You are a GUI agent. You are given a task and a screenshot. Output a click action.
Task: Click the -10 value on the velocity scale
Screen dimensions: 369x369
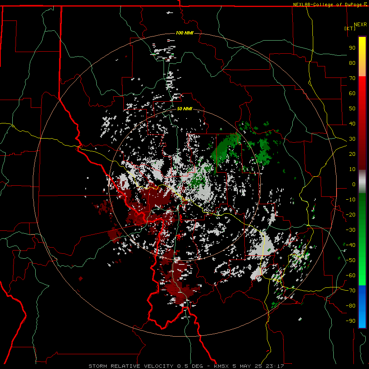351,200
